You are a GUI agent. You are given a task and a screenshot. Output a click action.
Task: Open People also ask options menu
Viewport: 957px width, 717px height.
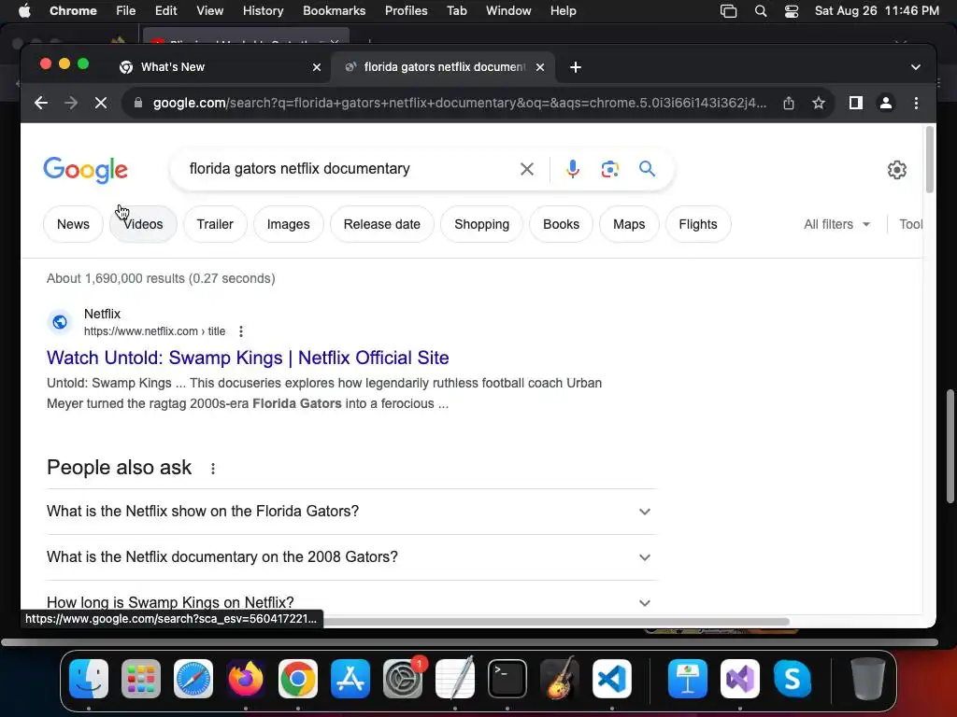[212, 469]
